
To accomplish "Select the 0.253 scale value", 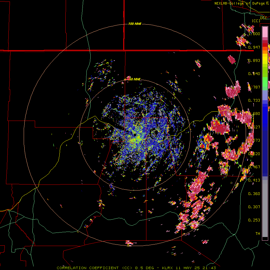I will click(x=254, y=220).
